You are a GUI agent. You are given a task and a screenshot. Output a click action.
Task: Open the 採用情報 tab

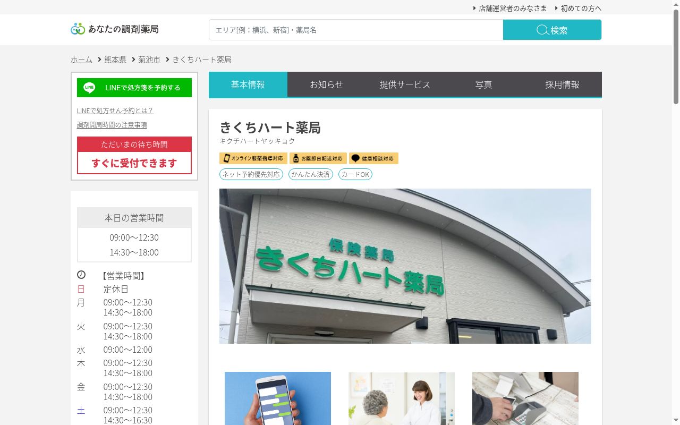pyautogui.click(x=562, y=84)
